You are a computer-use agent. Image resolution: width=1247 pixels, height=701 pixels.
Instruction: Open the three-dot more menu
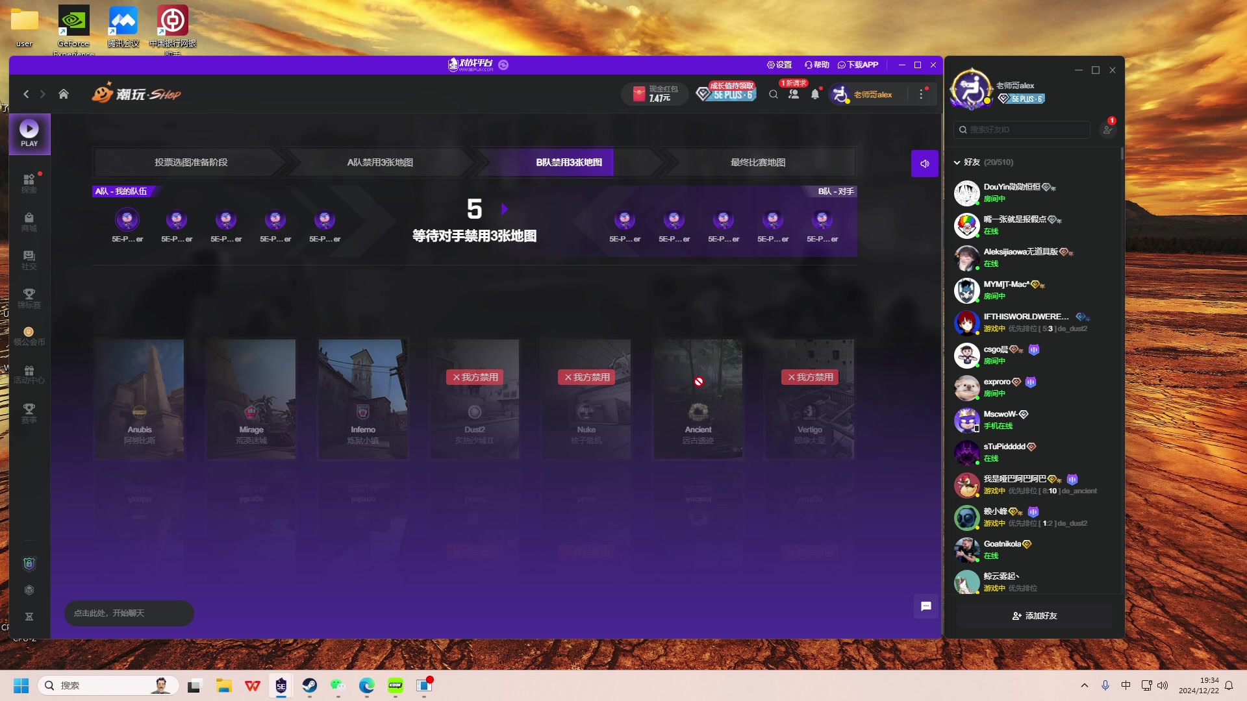[x=921, y=95]
